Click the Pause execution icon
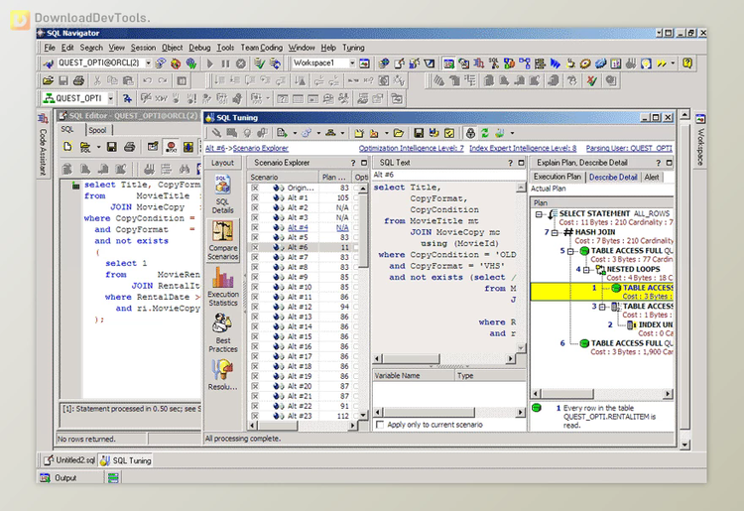The width and height of the screenshot is (744, 511). (x=225, y=64)
